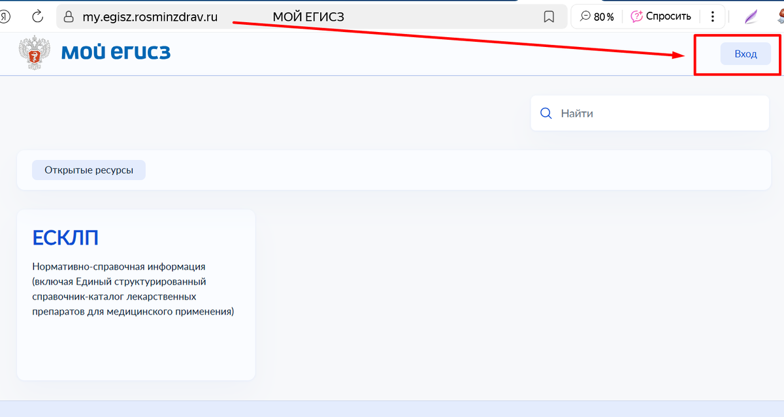
Task: Click the Нормативно-справочная информация description text
Action: point(133,290)
